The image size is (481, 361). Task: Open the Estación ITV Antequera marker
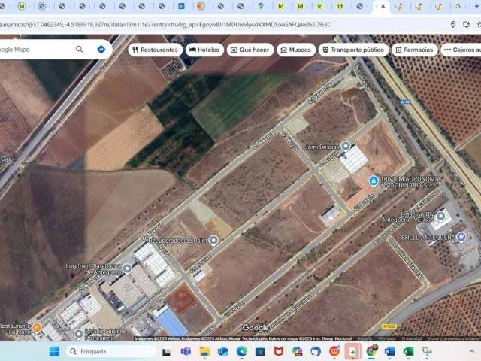442,217
